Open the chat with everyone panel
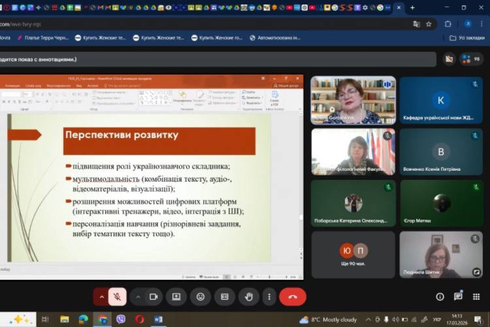The height and width of the screenshot is (327, 490). point(458,296)
